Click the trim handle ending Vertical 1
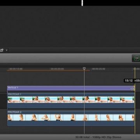The image size is (140, 140). pyautogui.click(x=134, y=88)
